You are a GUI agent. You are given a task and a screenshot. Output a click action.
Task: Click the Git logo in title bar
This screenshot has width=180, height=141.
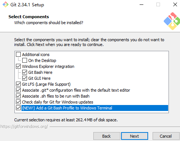coord(6,4)
